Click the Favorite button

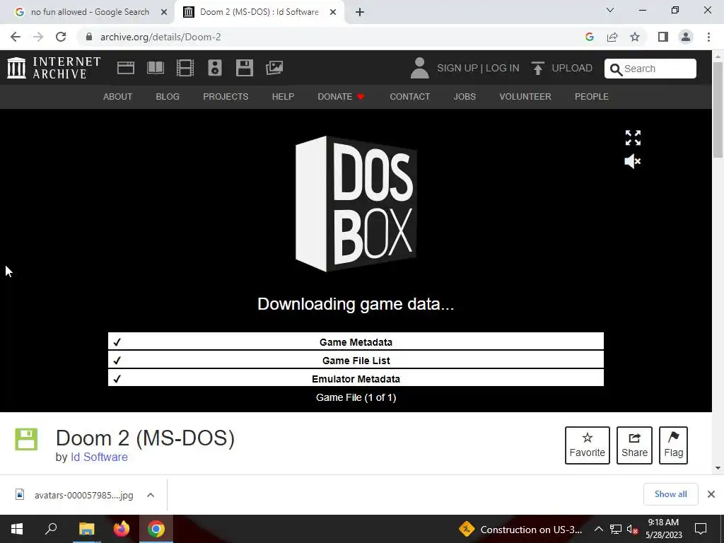[588, 445]
